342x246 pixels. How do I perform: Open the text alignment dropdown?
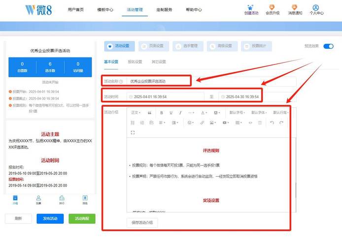pos(162,123)
